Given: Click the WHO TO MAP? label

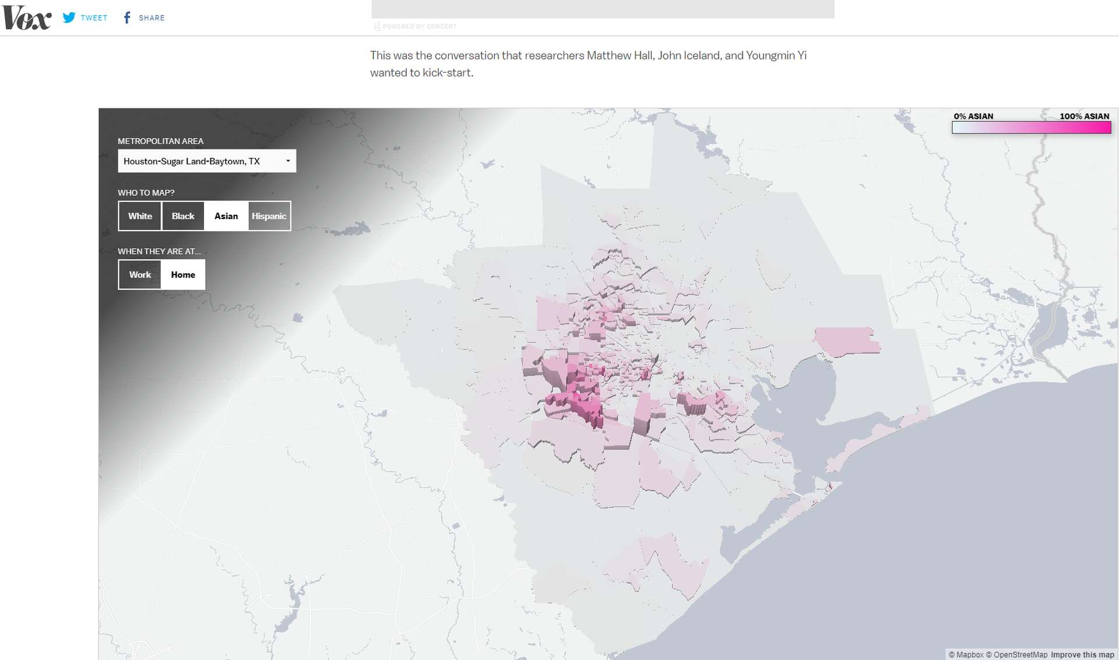Looking at the screenshot, I should (146, 193).
